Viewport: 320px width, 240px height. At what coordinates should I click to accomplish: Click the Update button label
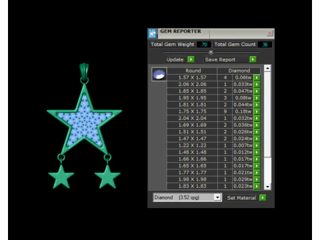coord(175,59)
